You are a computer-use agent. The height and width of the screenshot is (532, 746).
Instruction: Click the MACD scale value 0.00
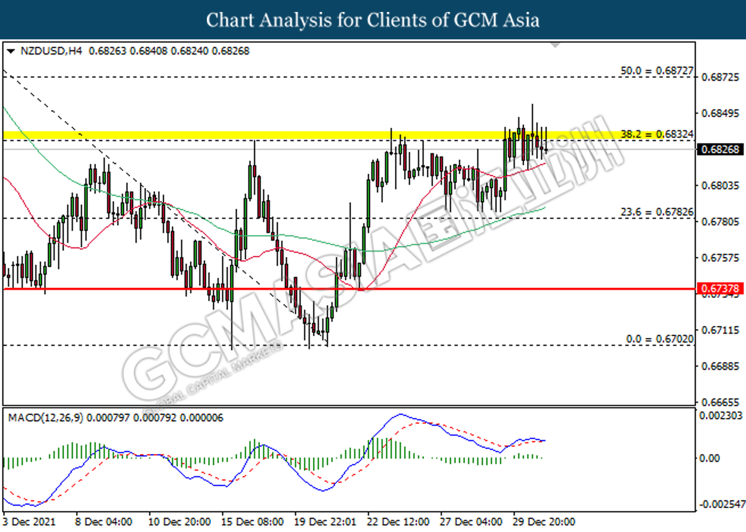709,458
